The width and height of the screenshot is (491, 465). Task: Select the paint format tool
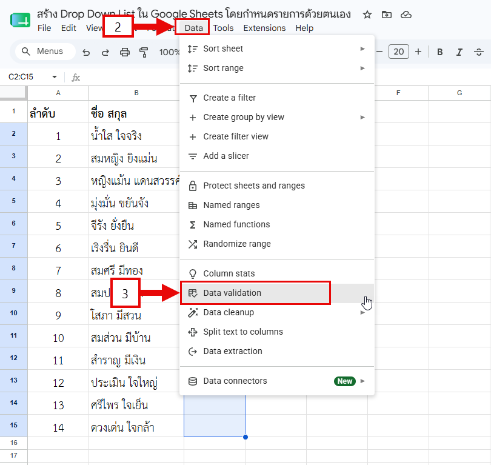click(144, 52)
